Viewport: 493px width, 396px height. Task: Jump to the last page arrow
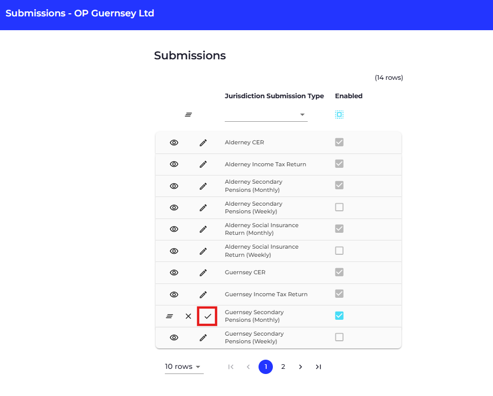tap(318, 367)
